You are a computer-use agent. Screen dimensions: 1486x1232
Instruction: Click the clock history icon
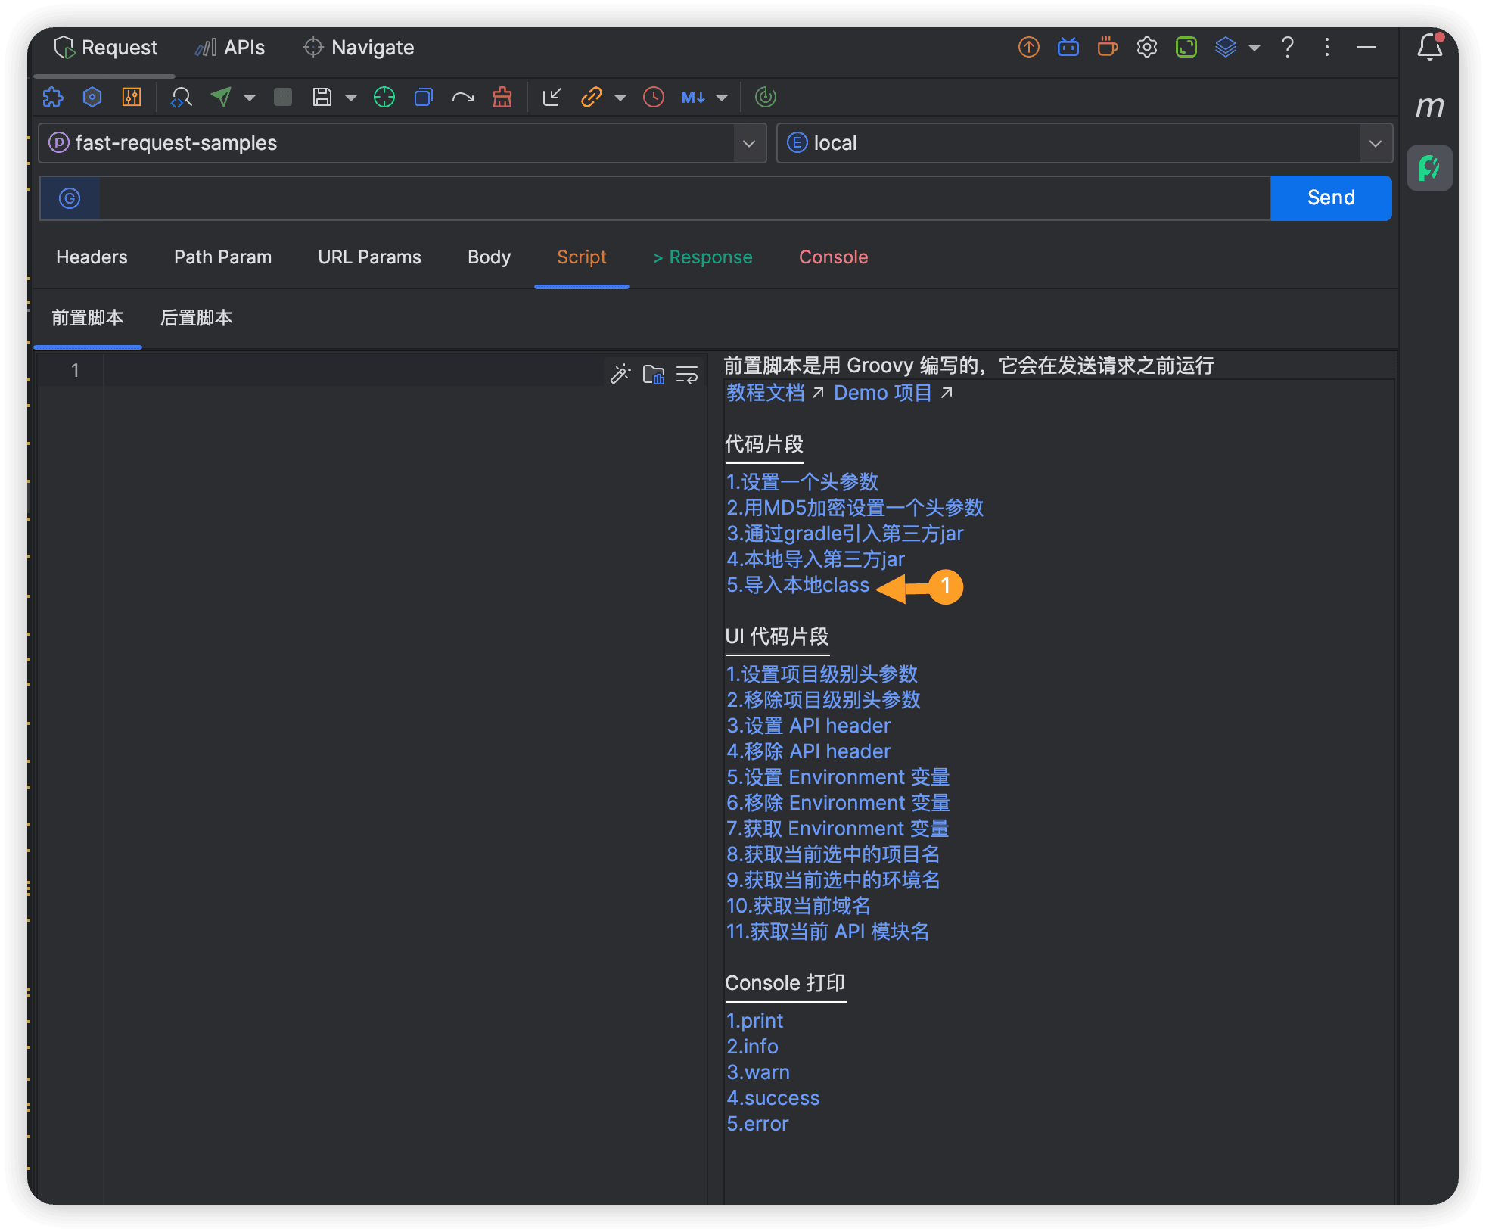(654, 97)
